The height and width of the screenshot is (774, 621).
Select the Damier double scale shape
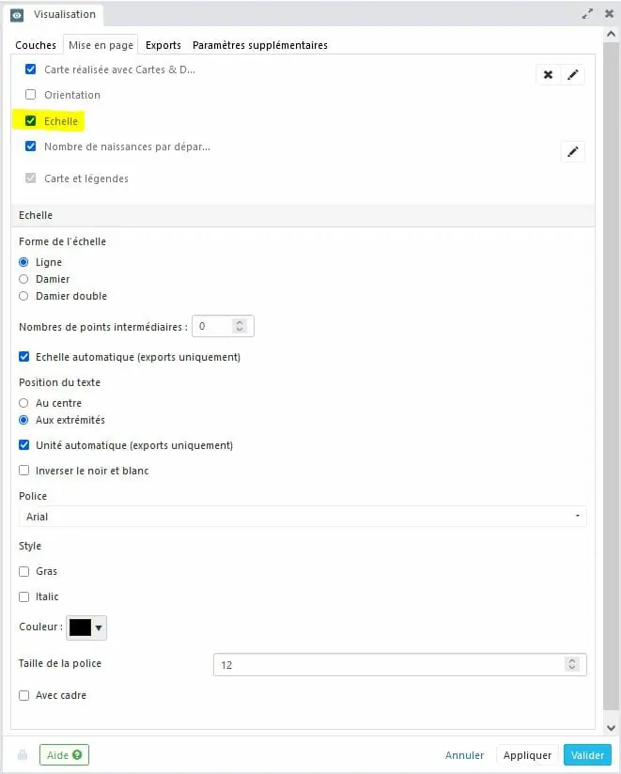coord(24,296)
